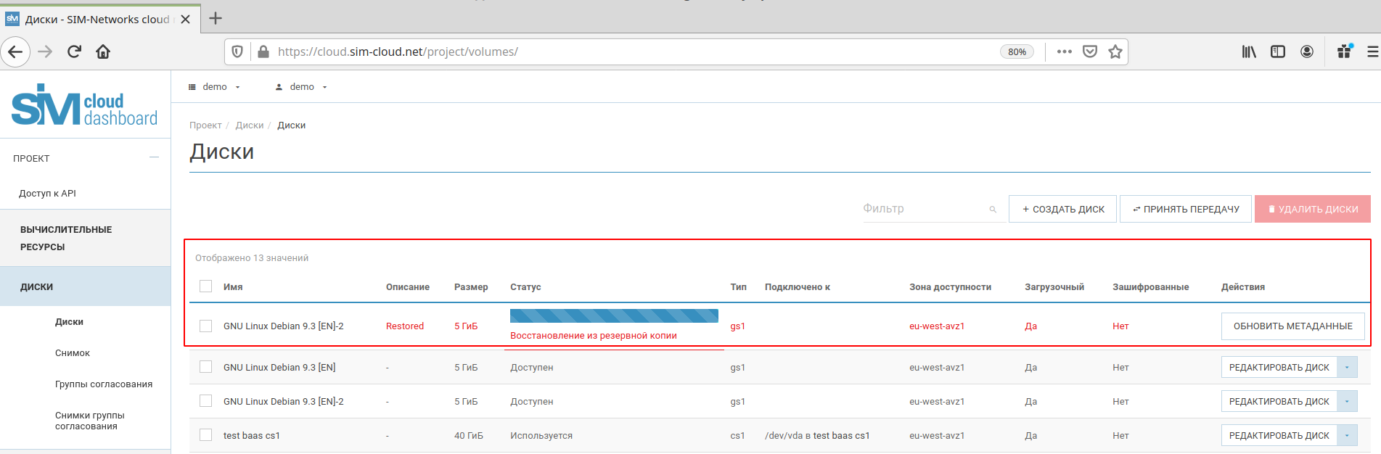The height and width of the screenshot is (454, 1381).
Task: Open the demo user account dropdown
Action: [301, 87]
